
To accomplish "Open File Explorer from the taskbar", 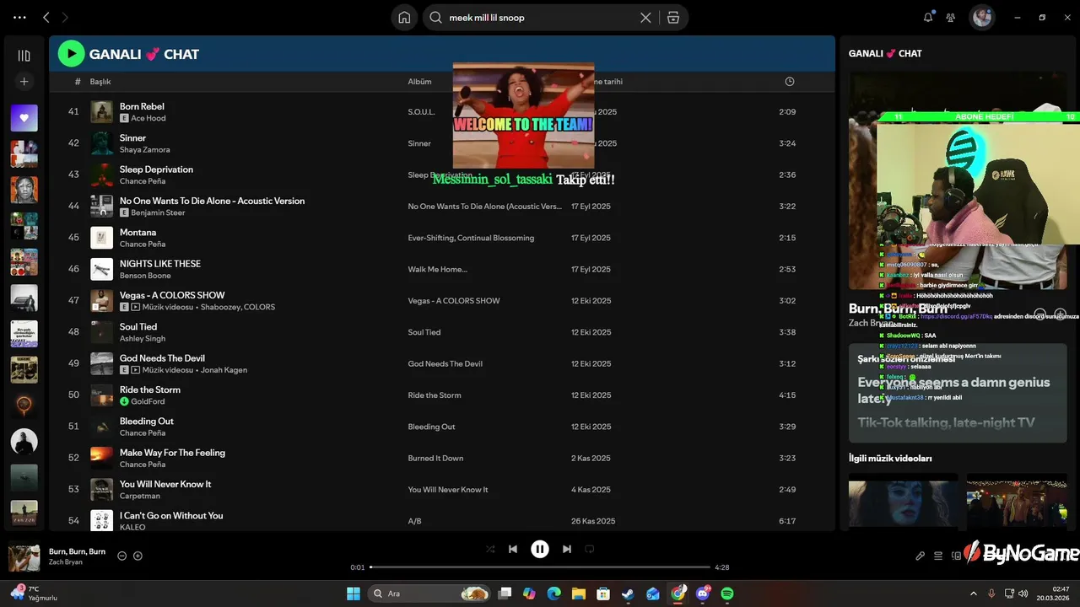I will [579, 594].
